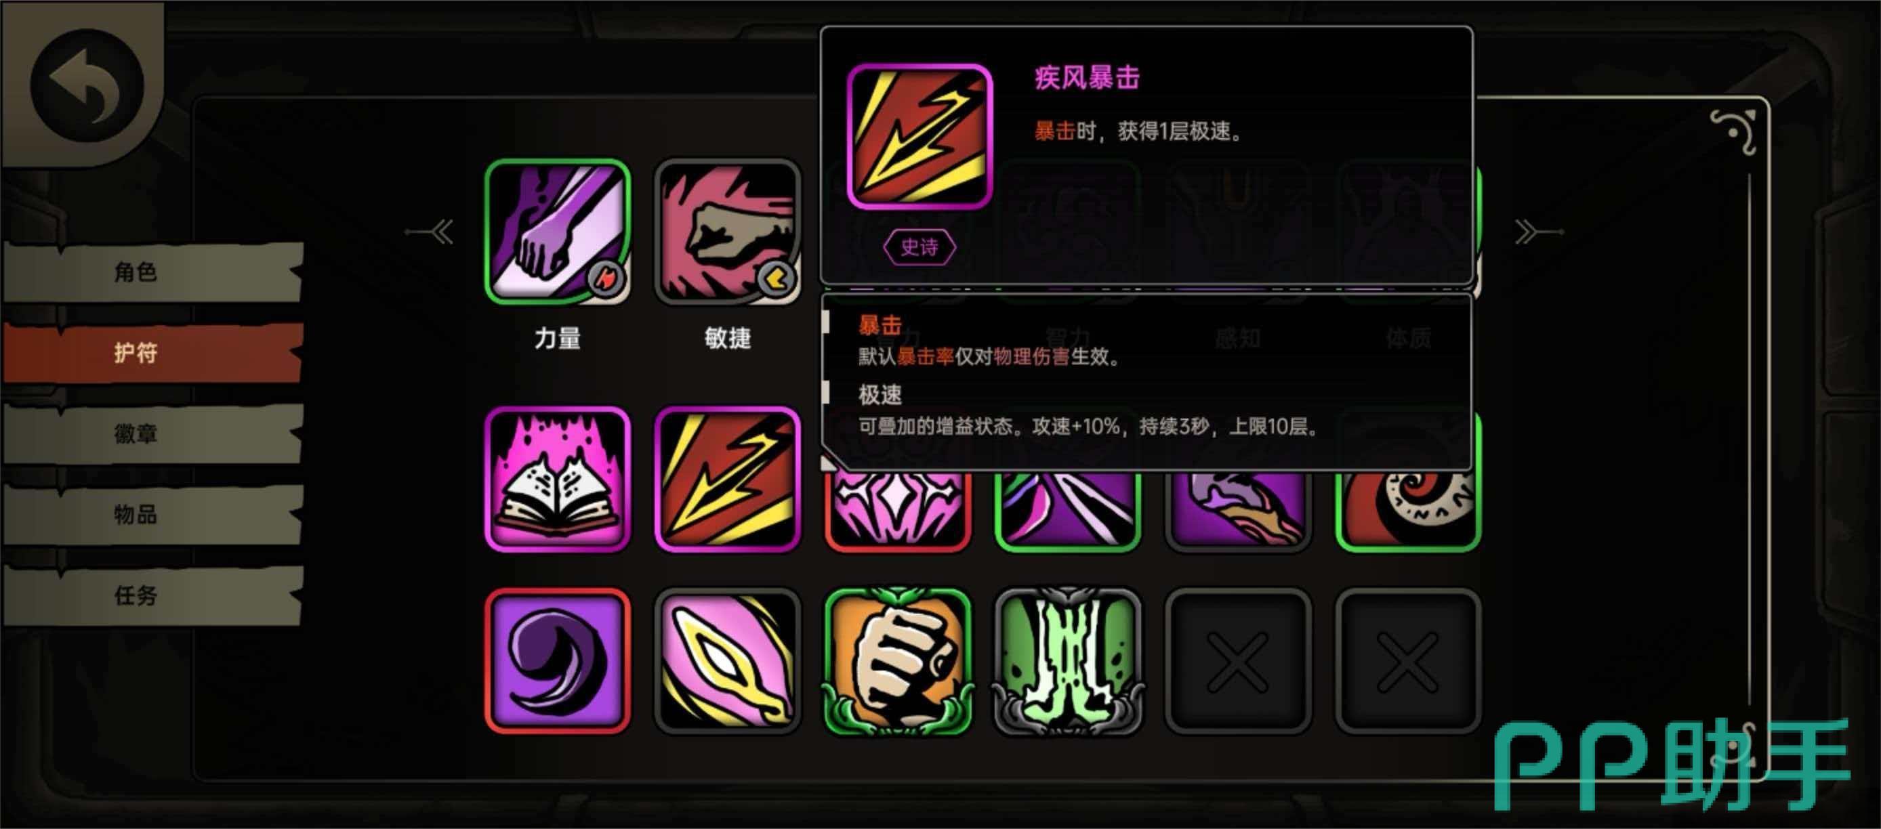Go to previous page with left arrow

point(431,232)
